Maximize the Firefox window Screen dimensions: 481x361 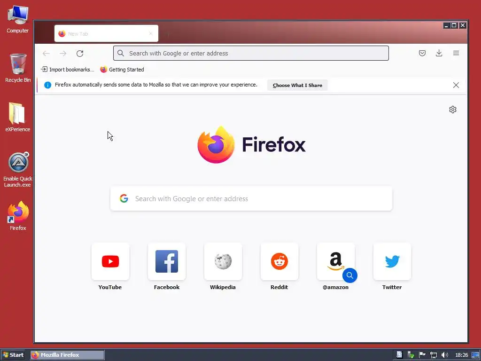tap(454, 25)
